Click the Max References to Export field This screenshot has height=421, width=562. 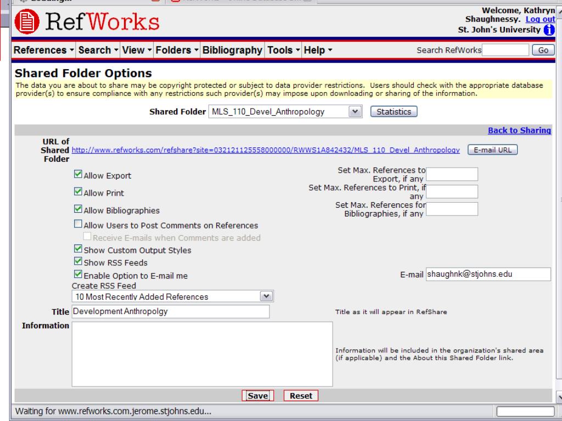point(452,174)
